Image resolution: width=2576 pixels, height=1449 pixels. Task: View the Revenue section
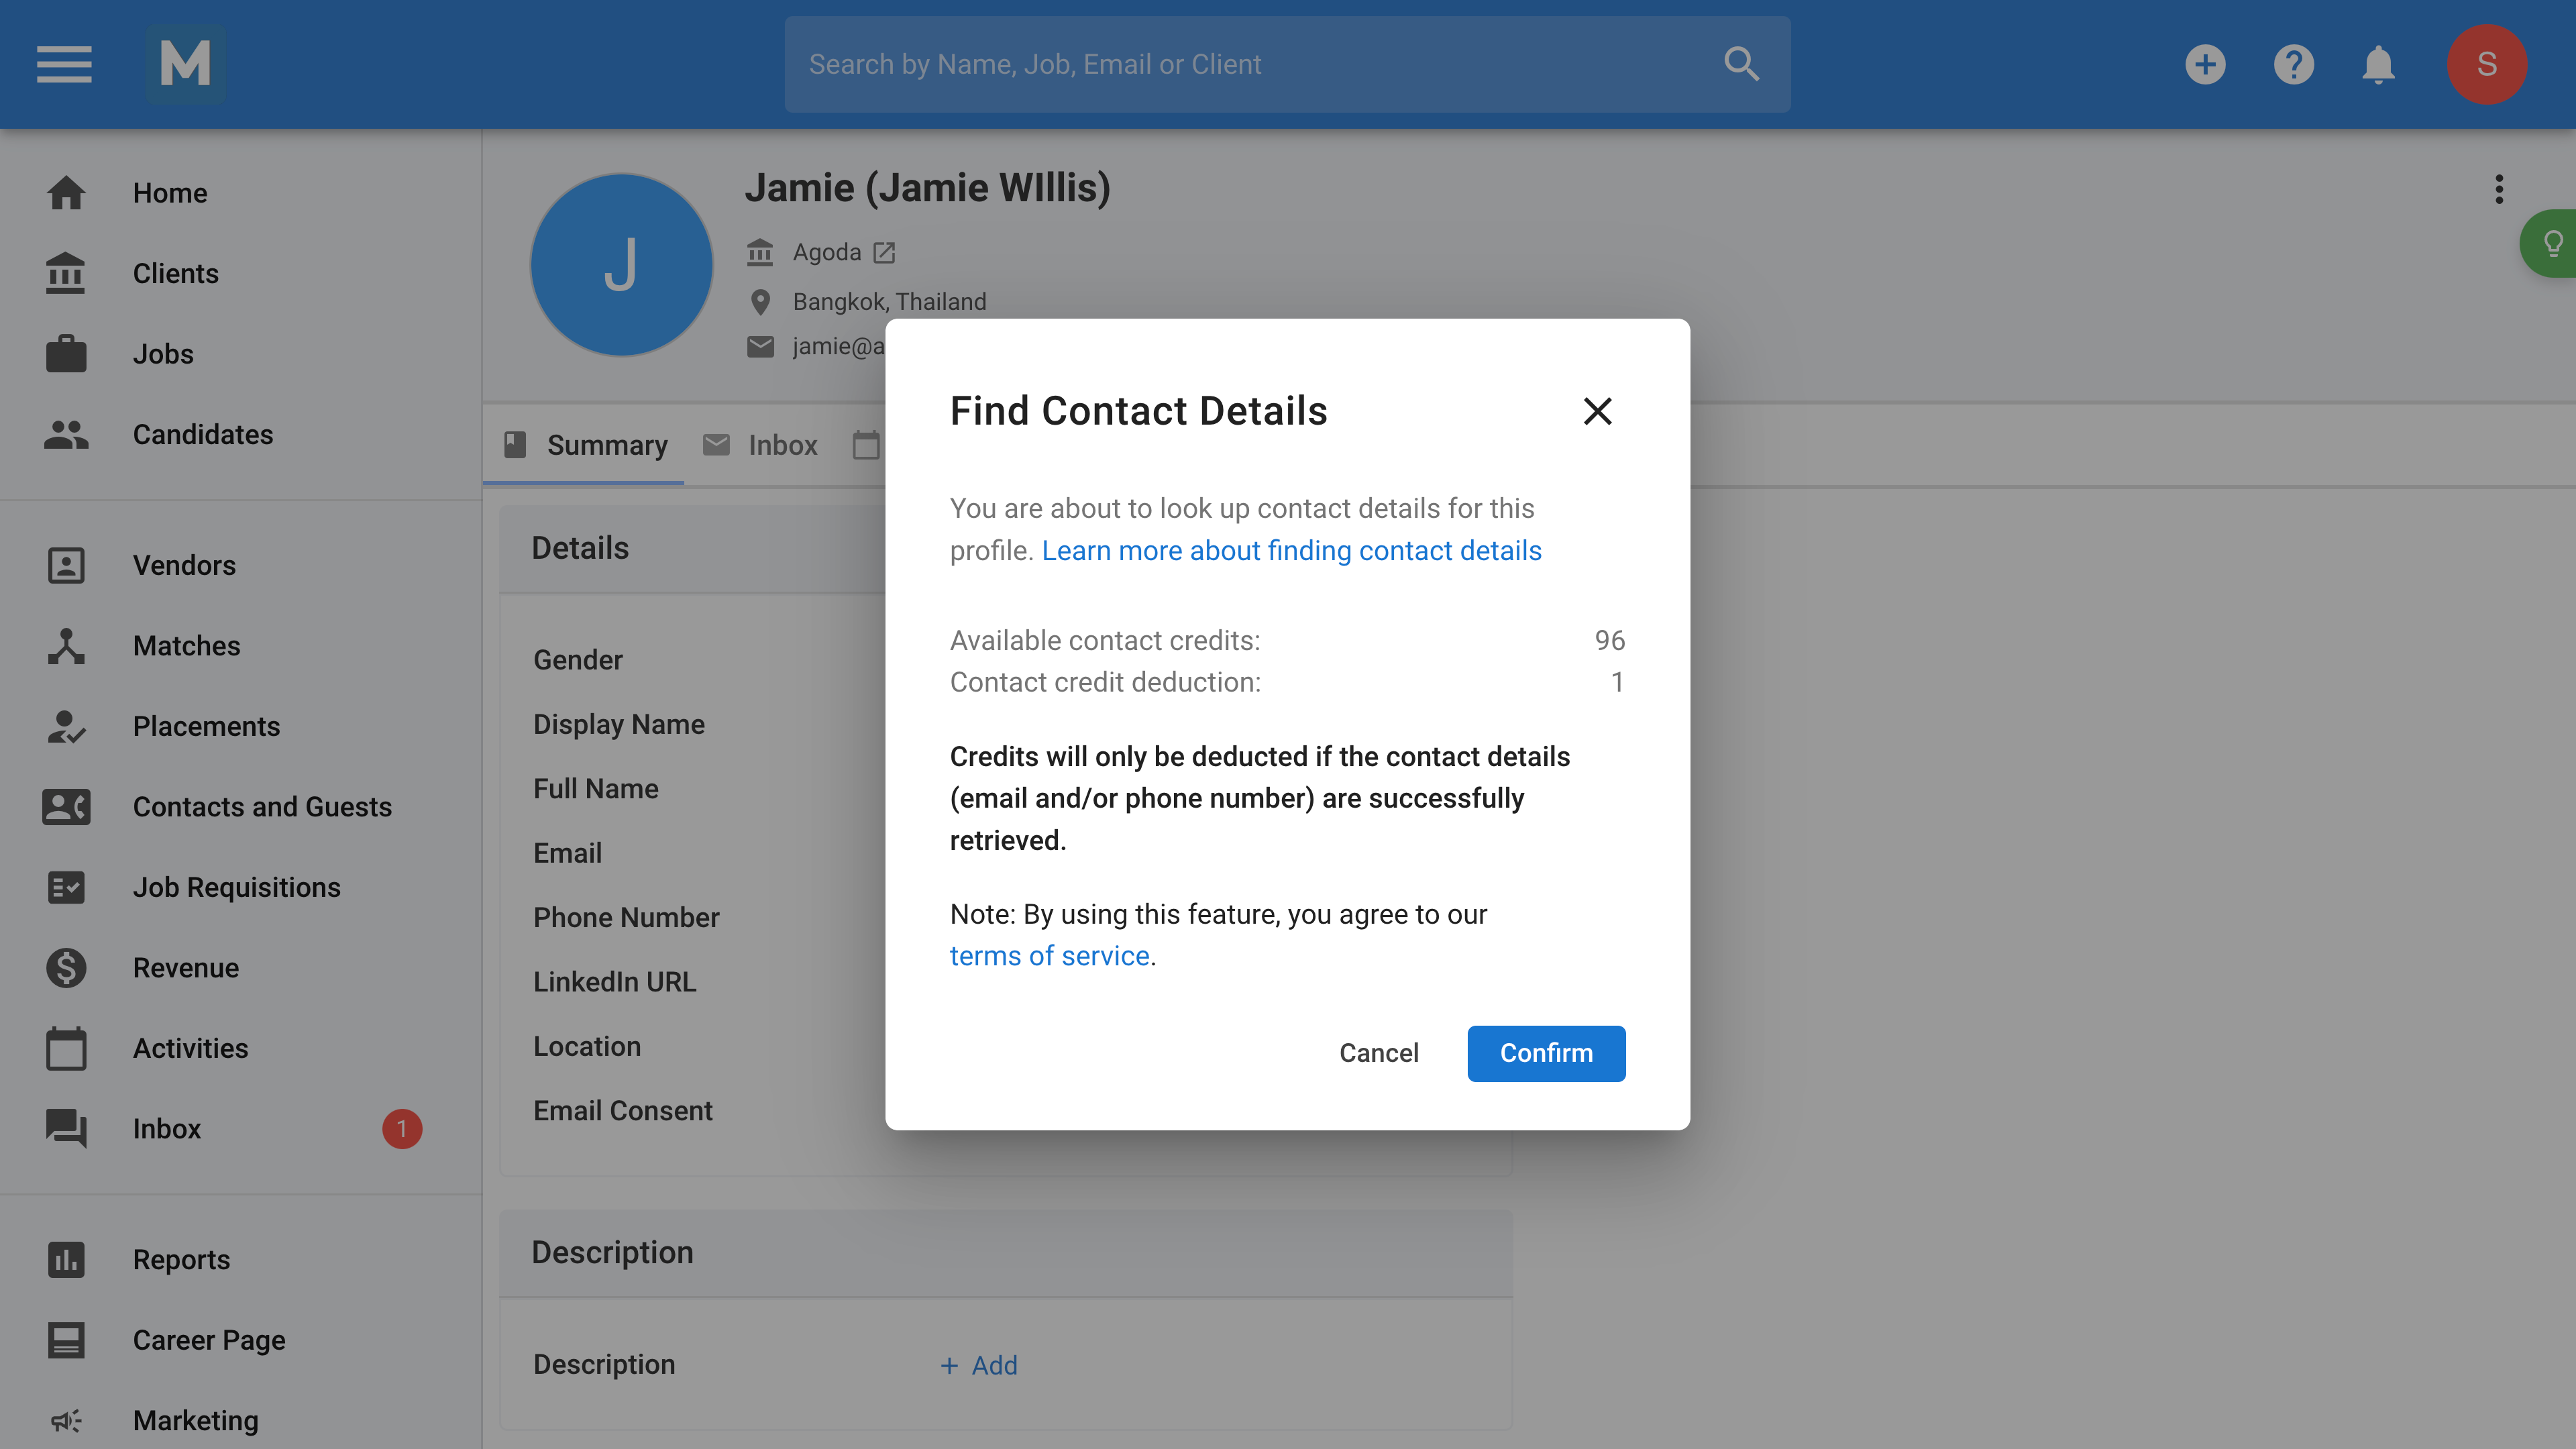(x=185, y=967)
